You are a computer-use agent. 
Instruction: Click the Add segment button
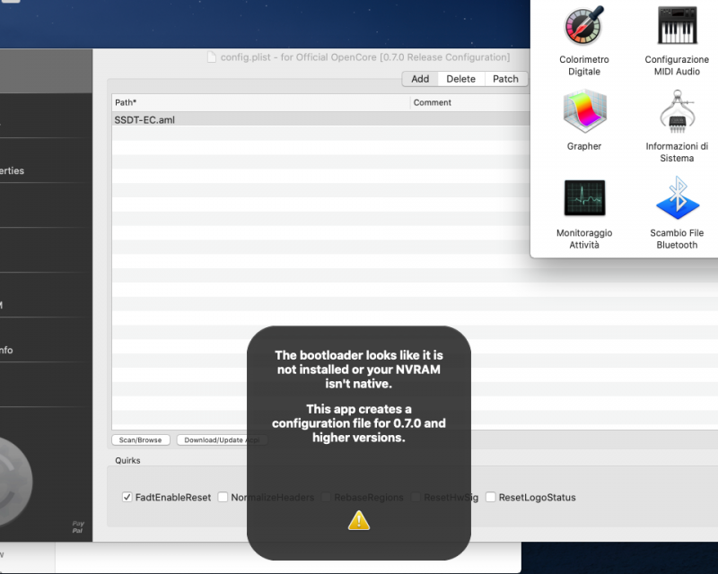420,79
